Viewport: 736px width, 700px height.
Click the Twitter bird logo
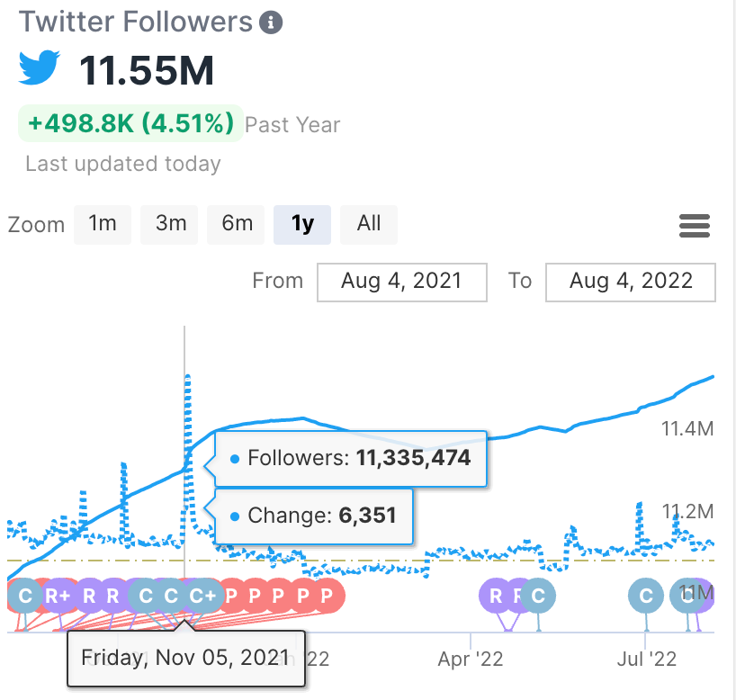click(x=40, y=69)
